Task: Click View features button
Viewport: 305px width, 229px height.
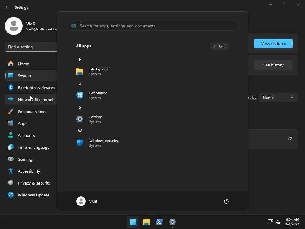Action: [x=273, y=44]
